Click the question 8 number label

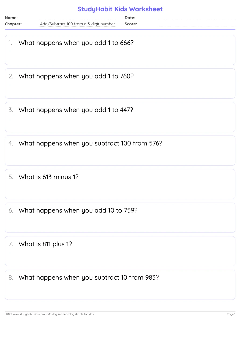click(11, 277)
